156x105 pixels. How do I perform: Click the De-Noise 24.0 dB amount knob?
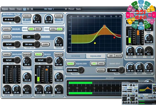[x=59, y=42]
